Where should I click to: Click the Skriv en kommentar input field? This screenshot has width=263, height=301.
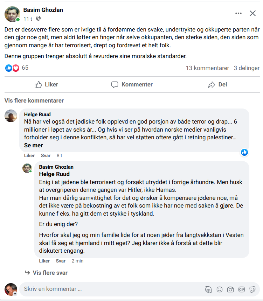pos(111,289)
